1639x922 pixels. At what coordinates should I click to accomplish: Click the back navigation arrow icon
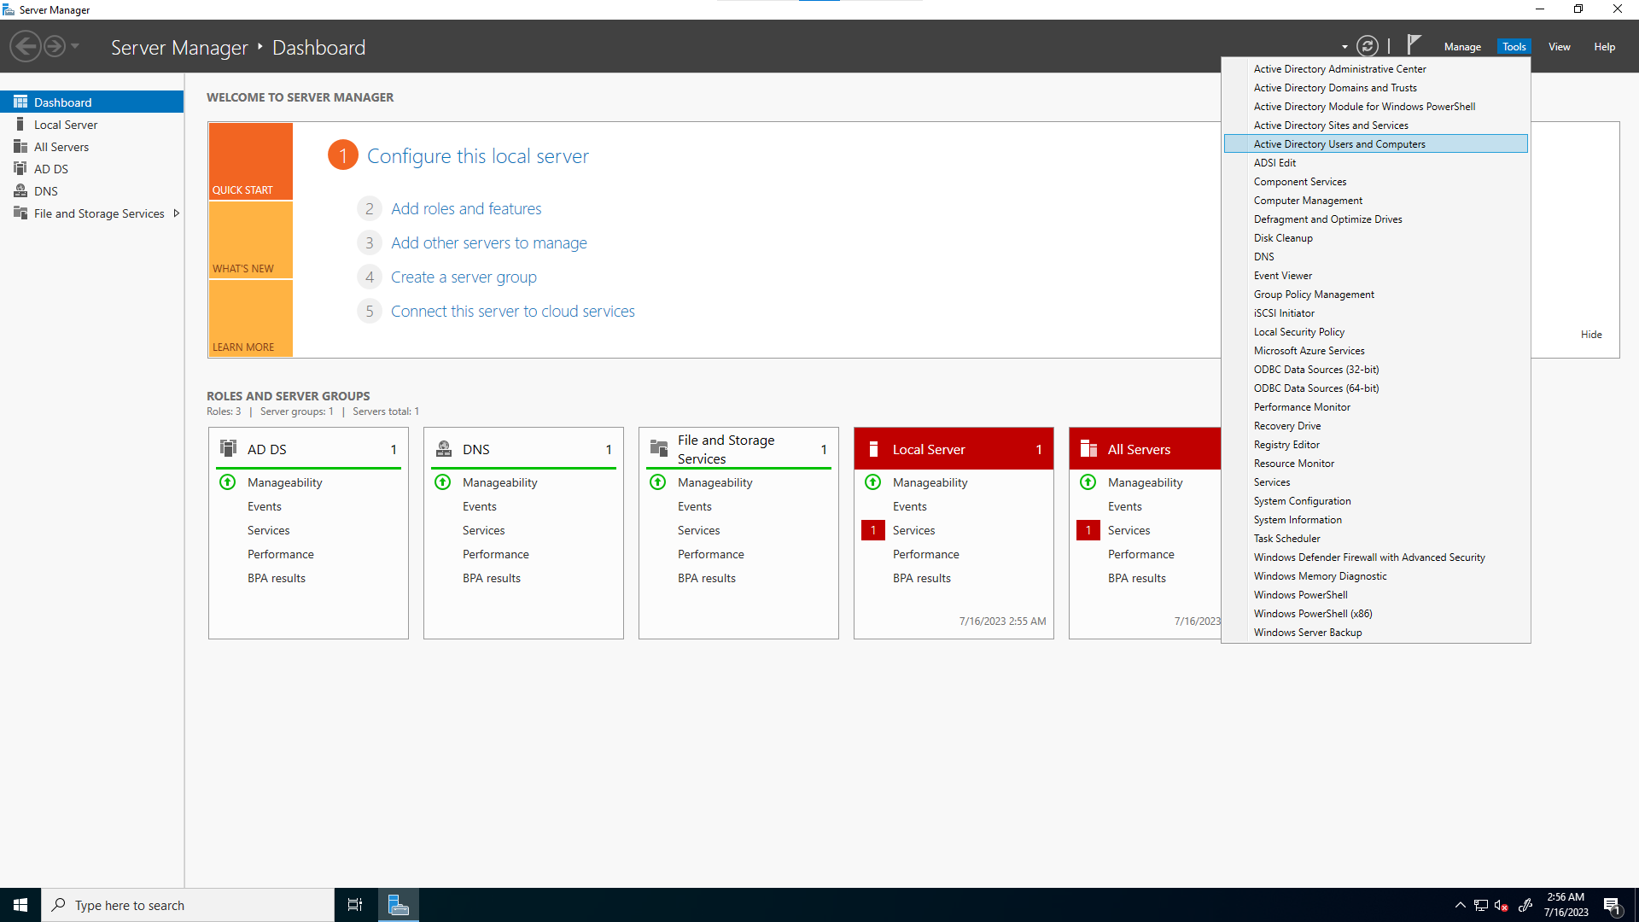tap(26, 46)
